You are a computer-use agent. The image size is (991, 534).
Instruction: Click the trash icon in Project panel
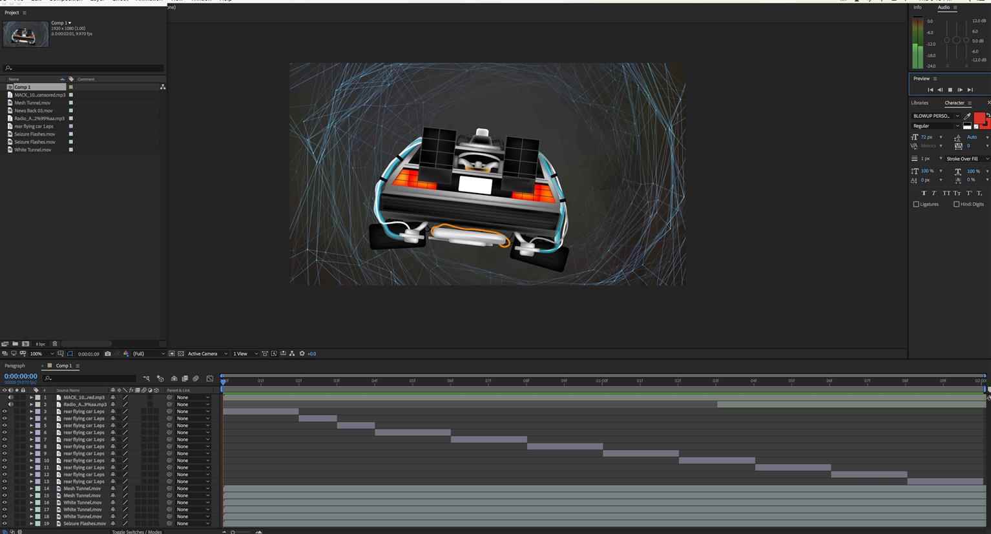55,344
